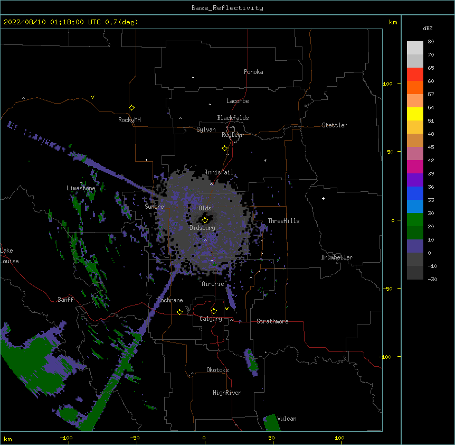This screenshot has height=445, width=455.
Task: Select the RedDeer city label
Action: (x=232, y=135)
